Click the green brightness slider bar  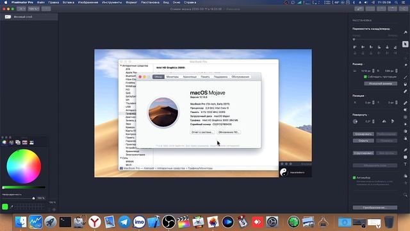pyautogui.click(x=24, y=187)
